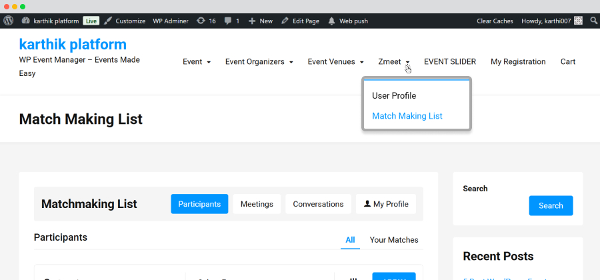Select Match Making List submenu item
Image resolution: width=600 pixels, height=280 pixels.
407,116
